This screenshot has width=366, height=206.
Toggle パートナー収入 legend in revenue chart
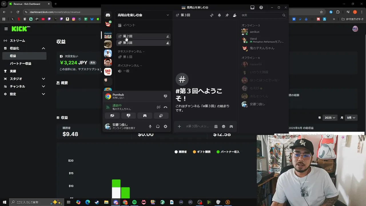tap(228, 152)
